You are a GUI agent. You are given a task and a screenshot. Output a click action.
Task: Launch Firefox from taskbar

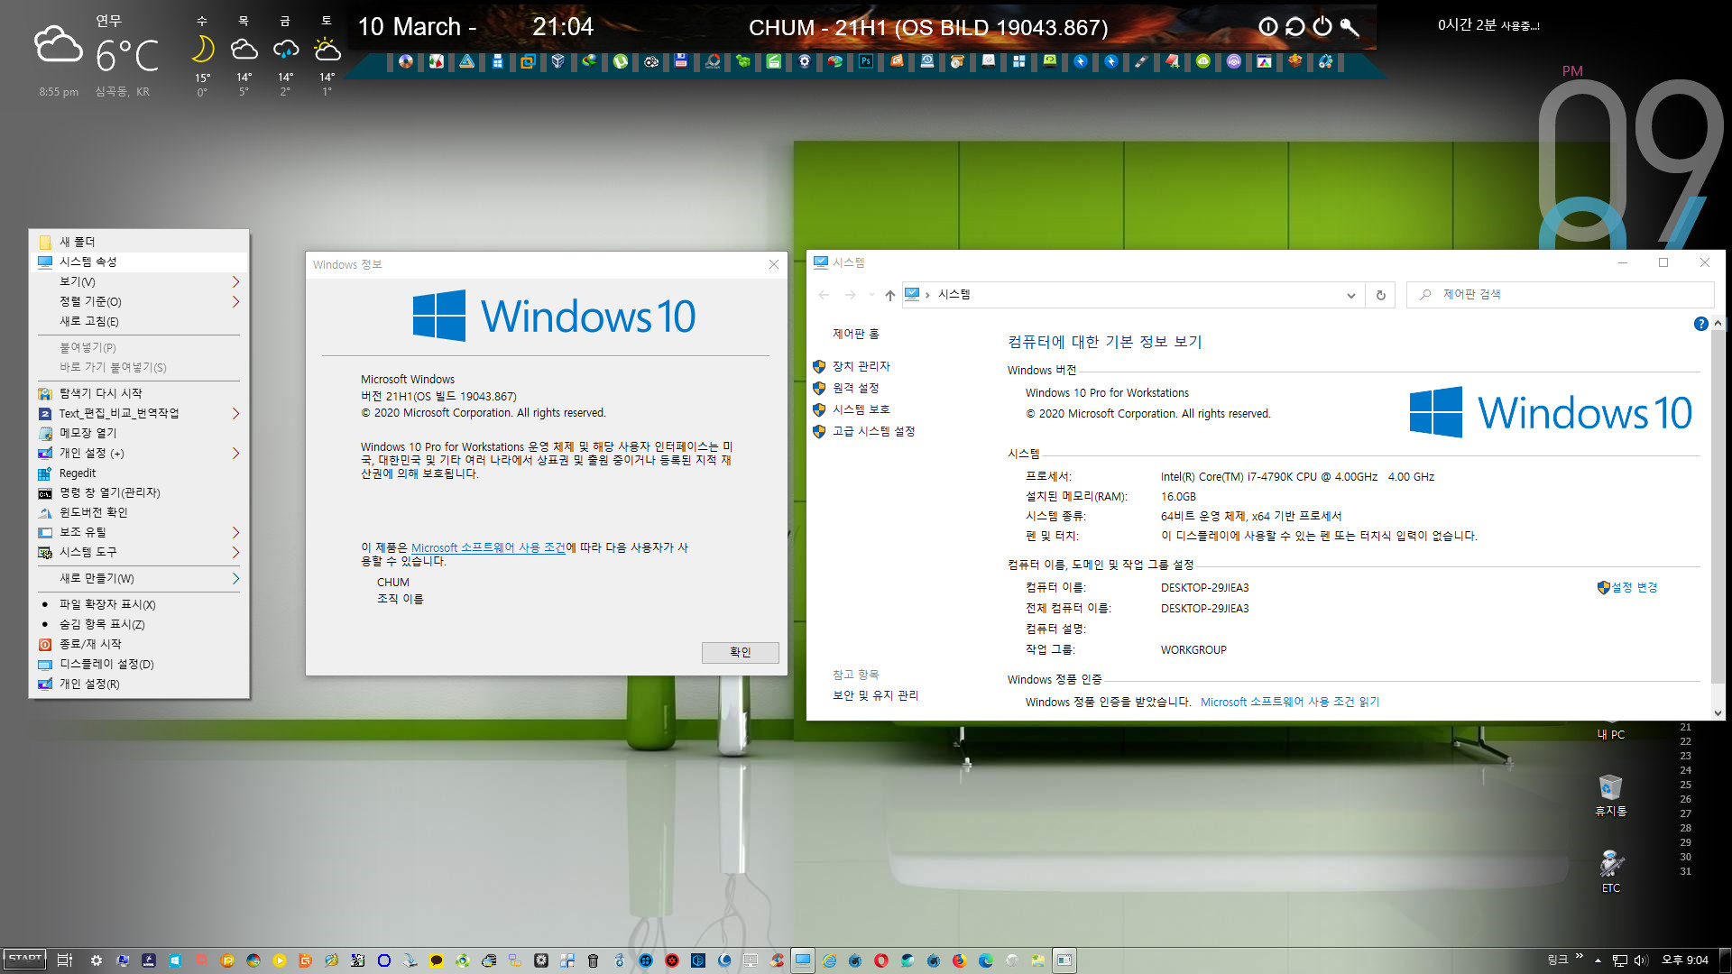coord(959,960)
